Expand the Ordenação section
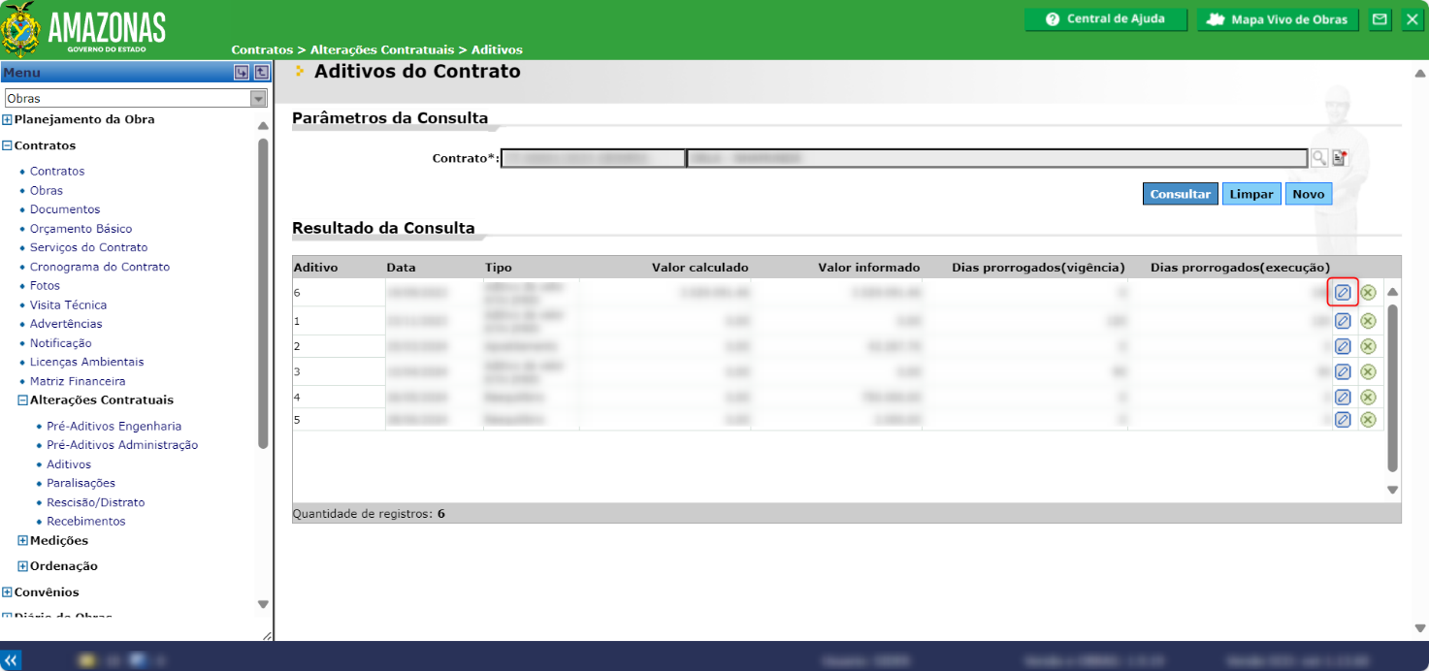The height and width of the screenshot is (671, 1429). click(23, 566)
